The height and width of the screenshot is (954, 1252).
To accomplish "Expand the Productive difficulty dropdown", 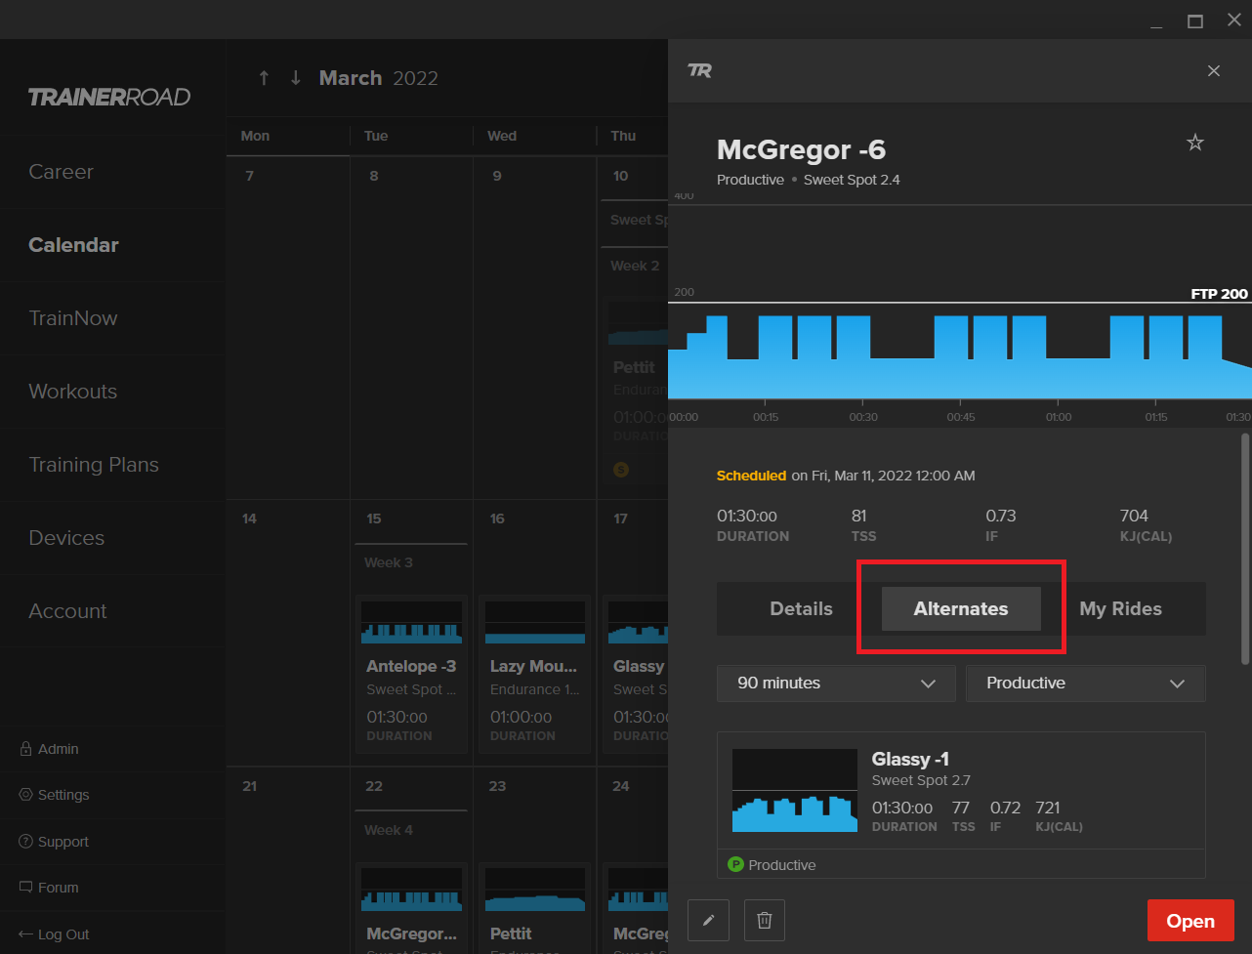I will pos(1086,684).
